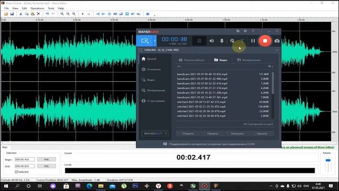Screen dimensions: 339x191
Task: Open the Tools menu
Action: click(x=51, y=8)
